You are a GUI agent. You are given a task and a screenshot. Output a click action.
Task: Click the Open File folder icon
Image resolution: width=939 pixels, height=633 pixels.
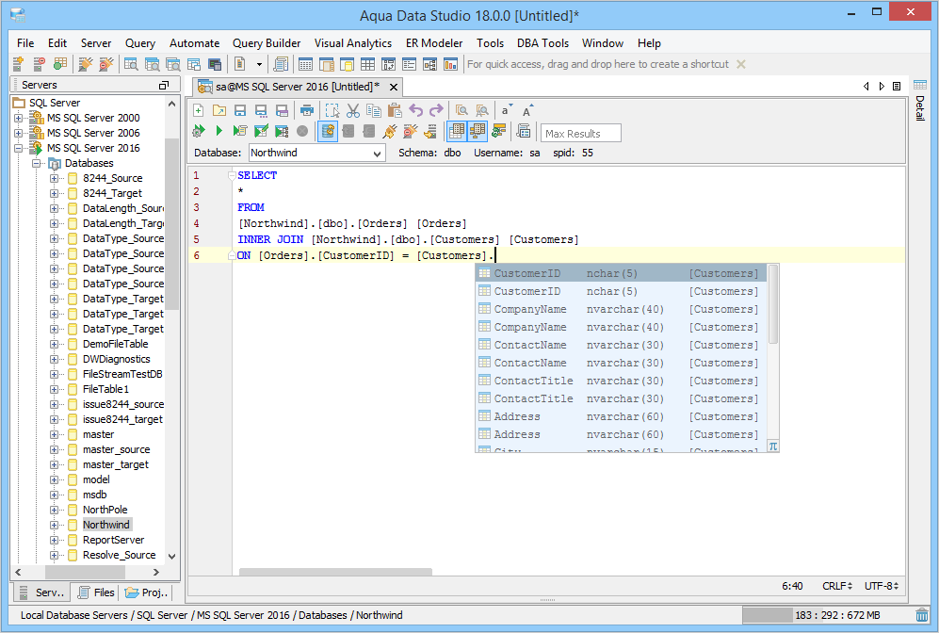219,110
